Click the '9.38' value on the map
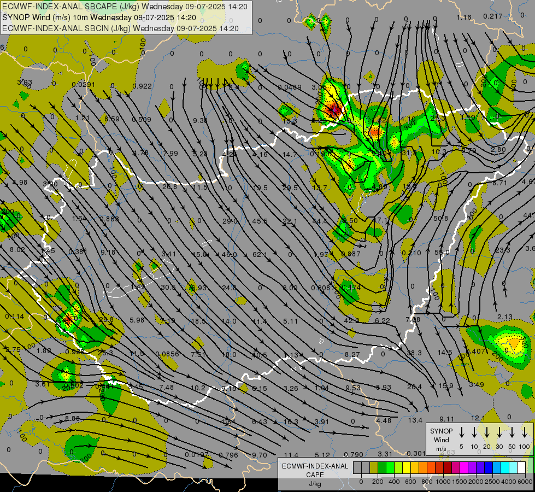Viewport: 535px width, 492px height. [x=200, y=120]
